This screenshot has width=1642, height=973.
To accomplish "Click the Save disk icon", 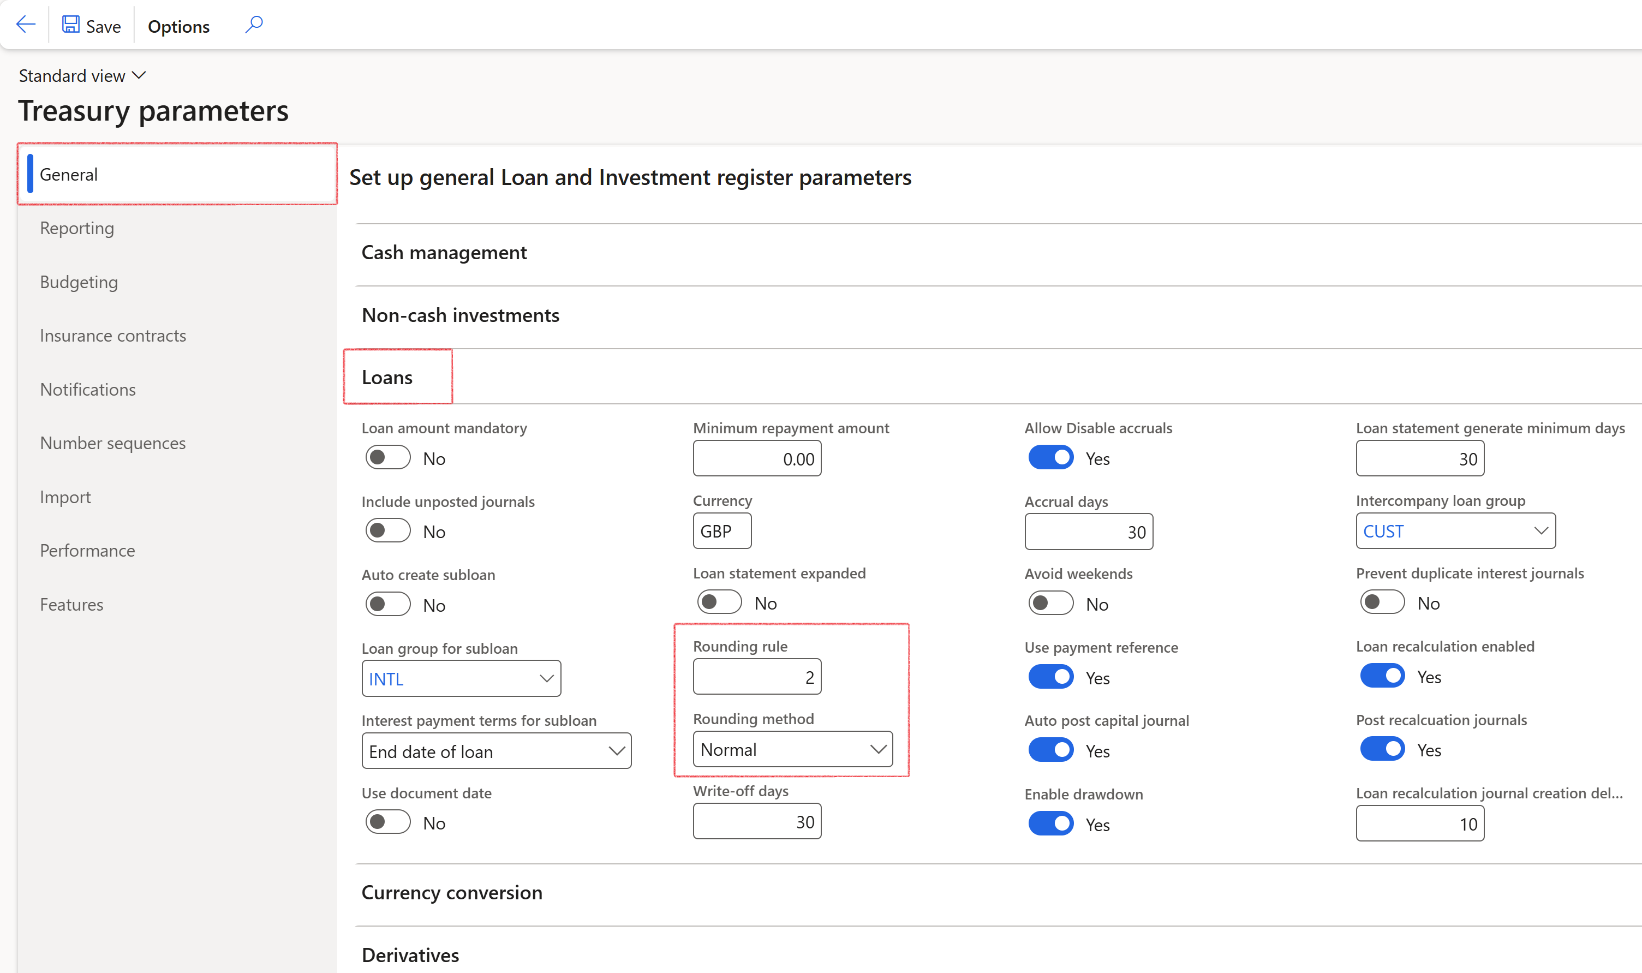I will (70, 25).
